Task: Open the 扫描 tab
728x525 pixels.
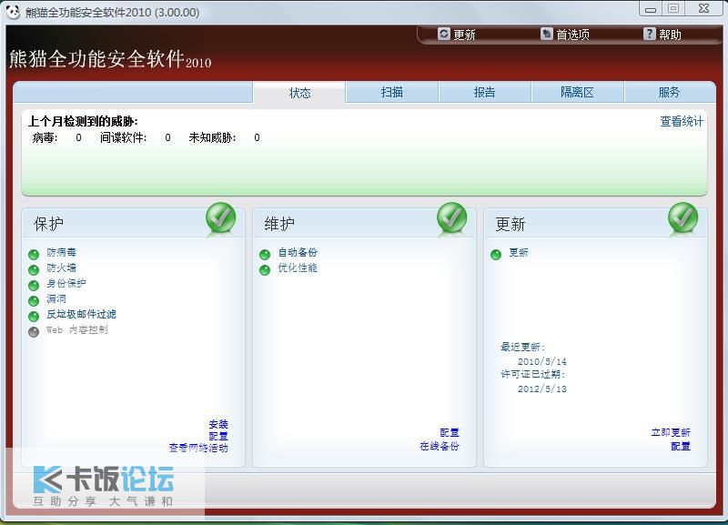Action: (x=392, y=93)
